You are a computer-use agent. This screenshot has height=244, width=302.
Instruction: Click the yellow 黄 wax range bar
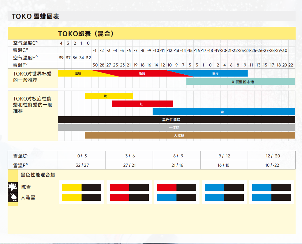click(x=109, y=96)
